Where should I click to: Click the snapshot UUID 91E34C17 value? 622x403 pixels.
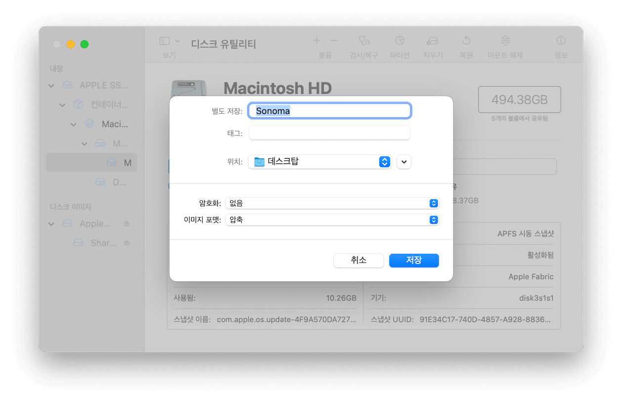485,320
